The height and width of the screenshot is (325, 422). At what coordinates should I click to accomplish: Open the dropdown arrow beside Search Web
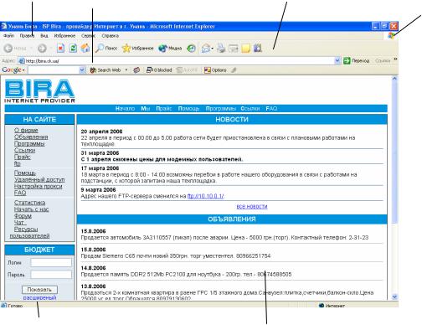[126, 70]
